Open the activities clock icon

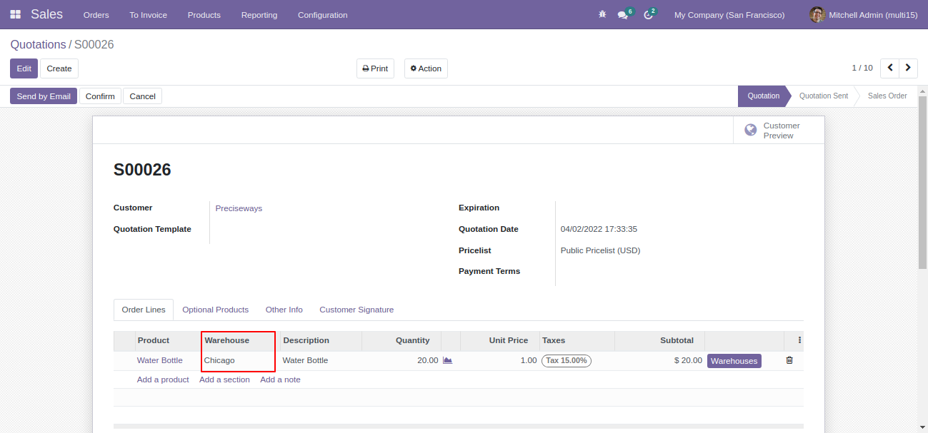(x=648, y=15)
